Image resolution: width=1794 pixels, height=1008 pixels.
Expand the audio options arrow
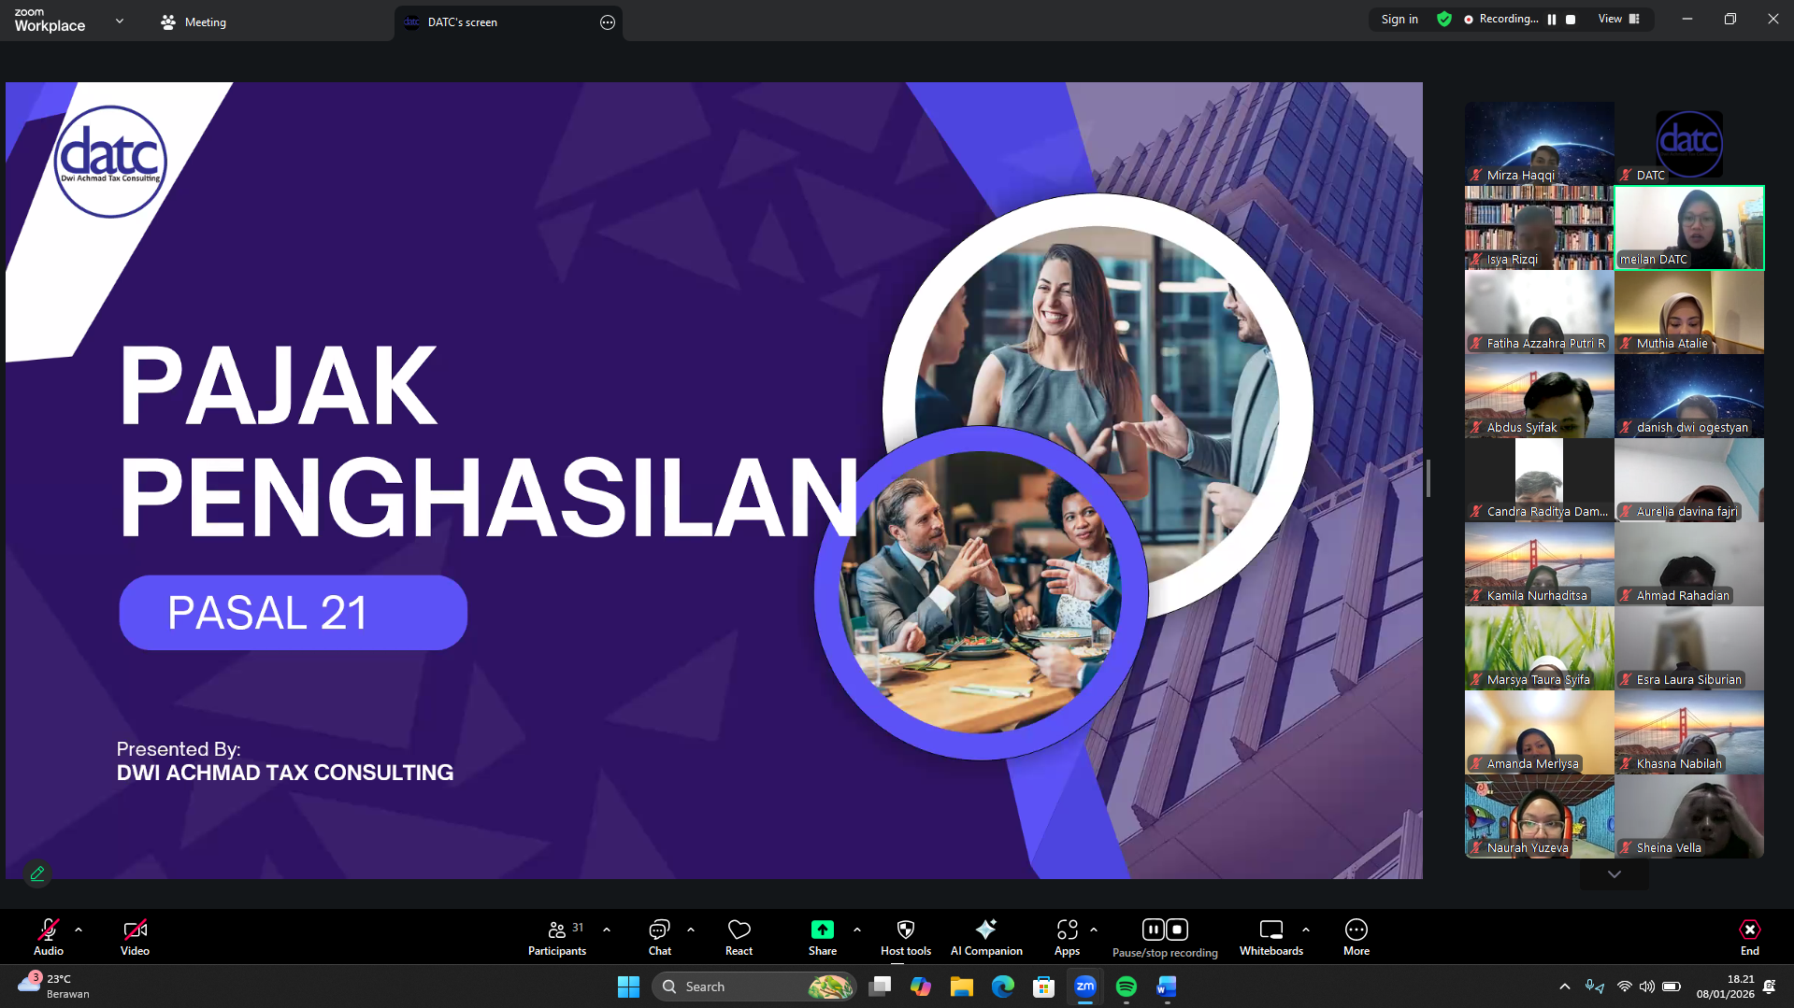coord(79,930)
